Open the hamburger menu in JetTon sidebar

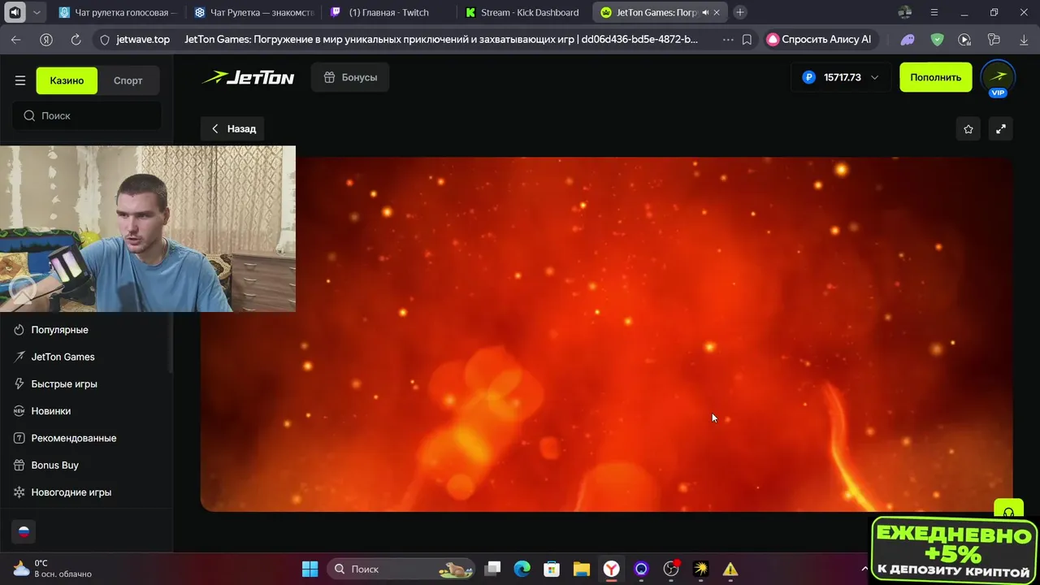pos(20,80)
